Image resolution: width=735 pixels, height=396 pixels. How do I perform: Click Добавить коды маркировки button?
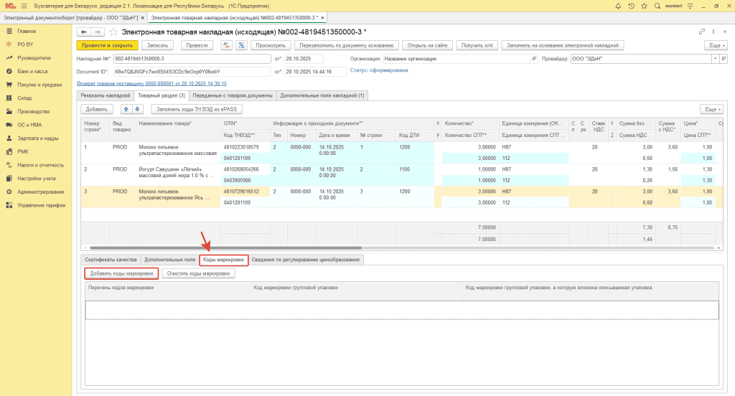click(x=121, y=273)
